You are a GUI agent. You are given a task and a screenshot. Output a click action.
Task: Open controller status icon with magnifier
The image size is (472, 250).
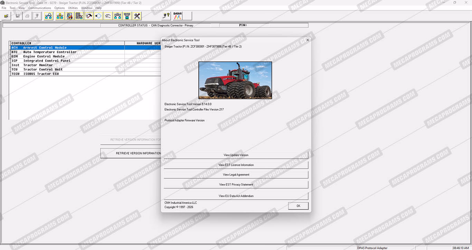tap(48, 16)
